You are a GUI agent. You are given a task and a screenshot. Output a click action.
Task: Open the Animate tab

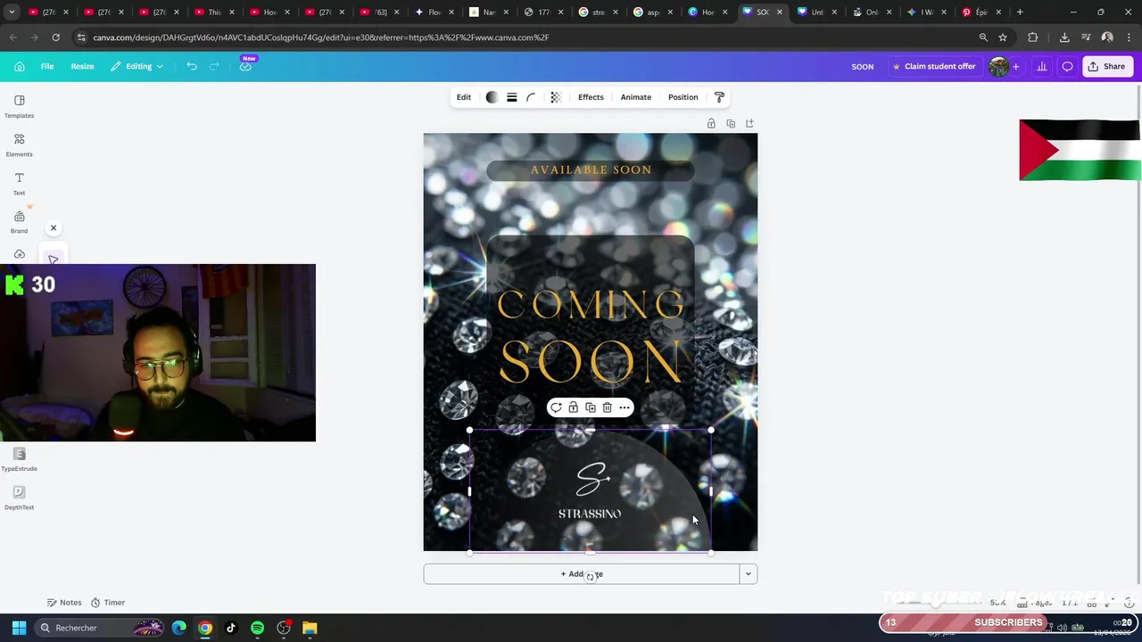(x=636, y=97)
